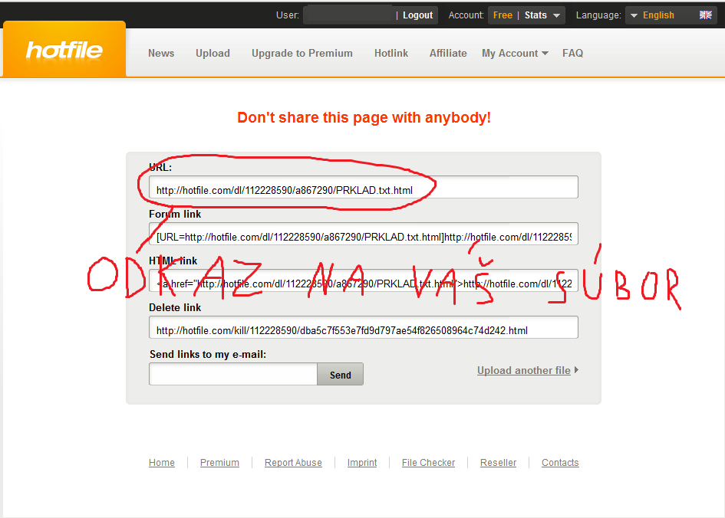Click Upload another file link
The width and height of the screenshot is (725, 518).
coord(524,371)
